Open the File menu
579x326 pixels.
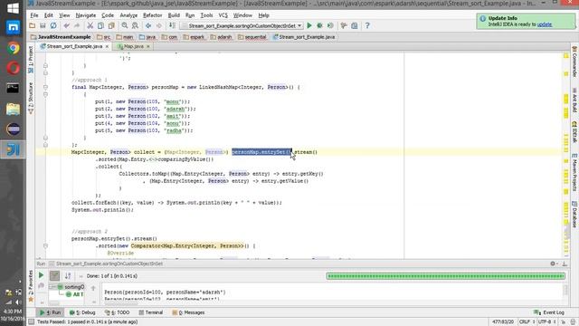click(x=34, y=15)
